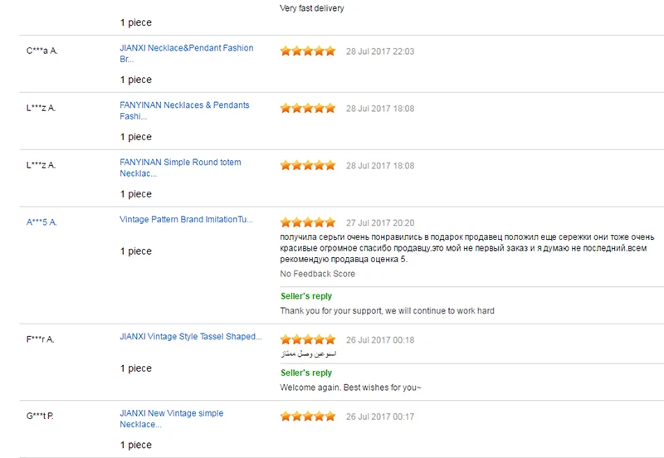Viewport: 664px width, 458px height.
Task: Click 'Welcome again. Best wishes for you~' text
Action: coord(350,387)
